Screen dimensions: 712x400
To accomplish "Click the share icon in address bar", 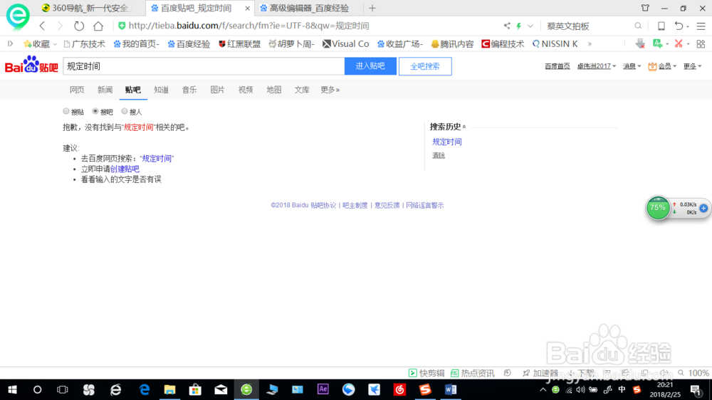I will pyautogui.click(x=507, y=26).
